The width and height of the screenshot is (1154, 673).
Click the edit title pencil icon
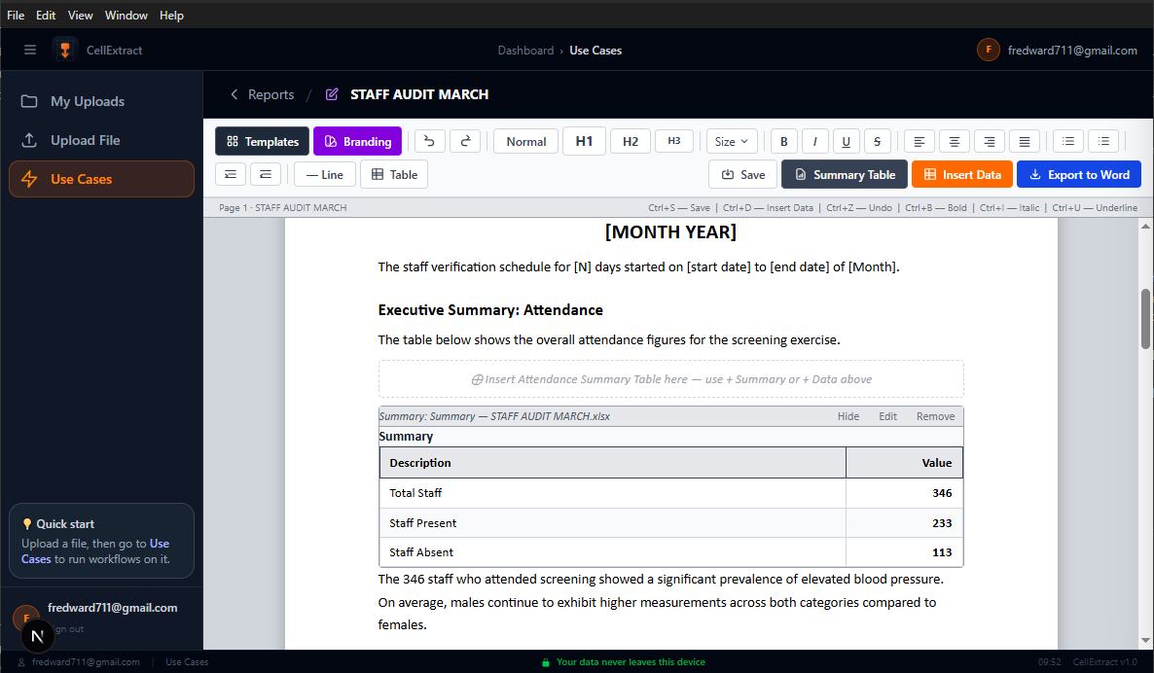click(332, 94)
